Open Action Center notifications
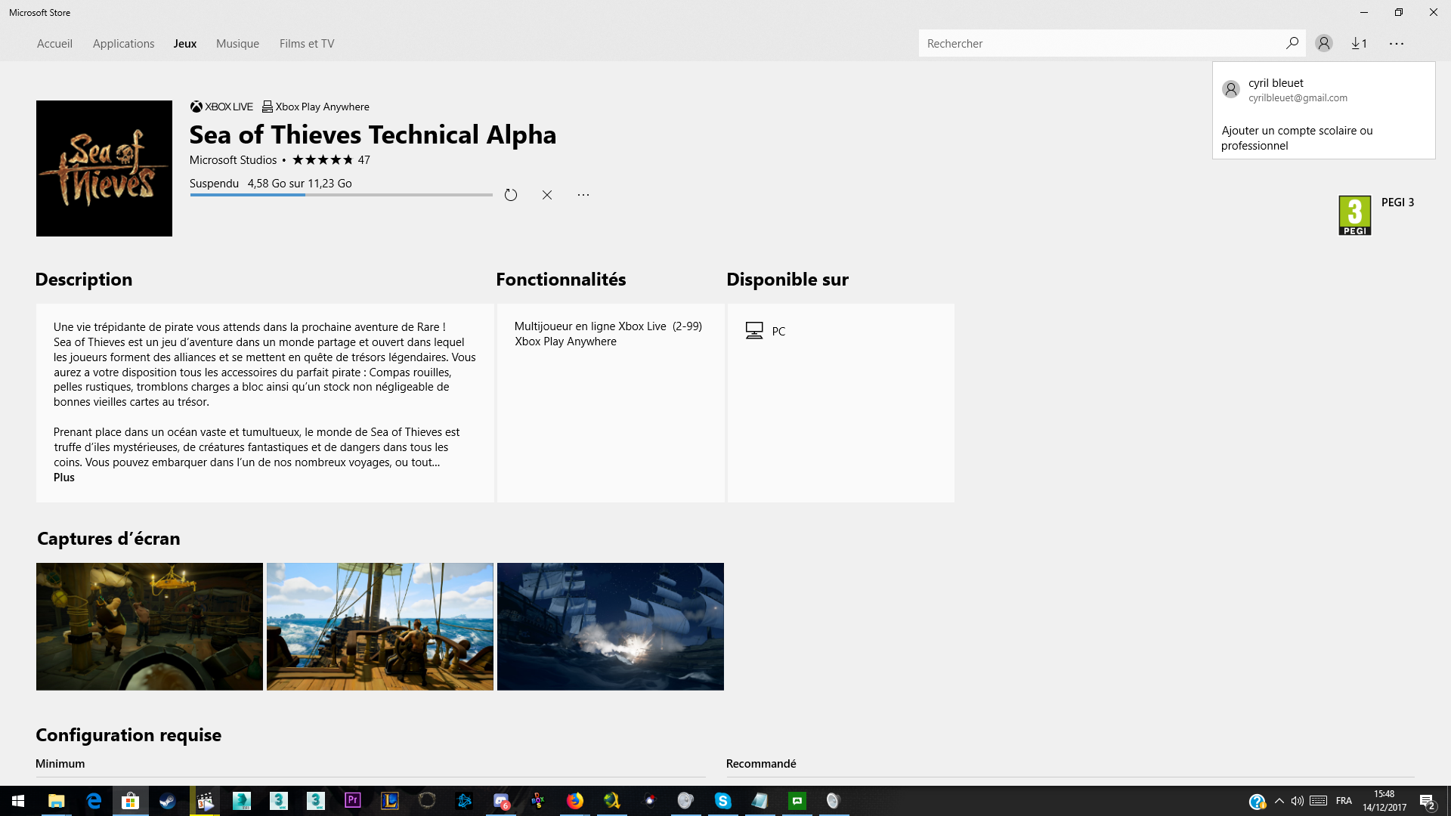 [x=1427, y=801]
